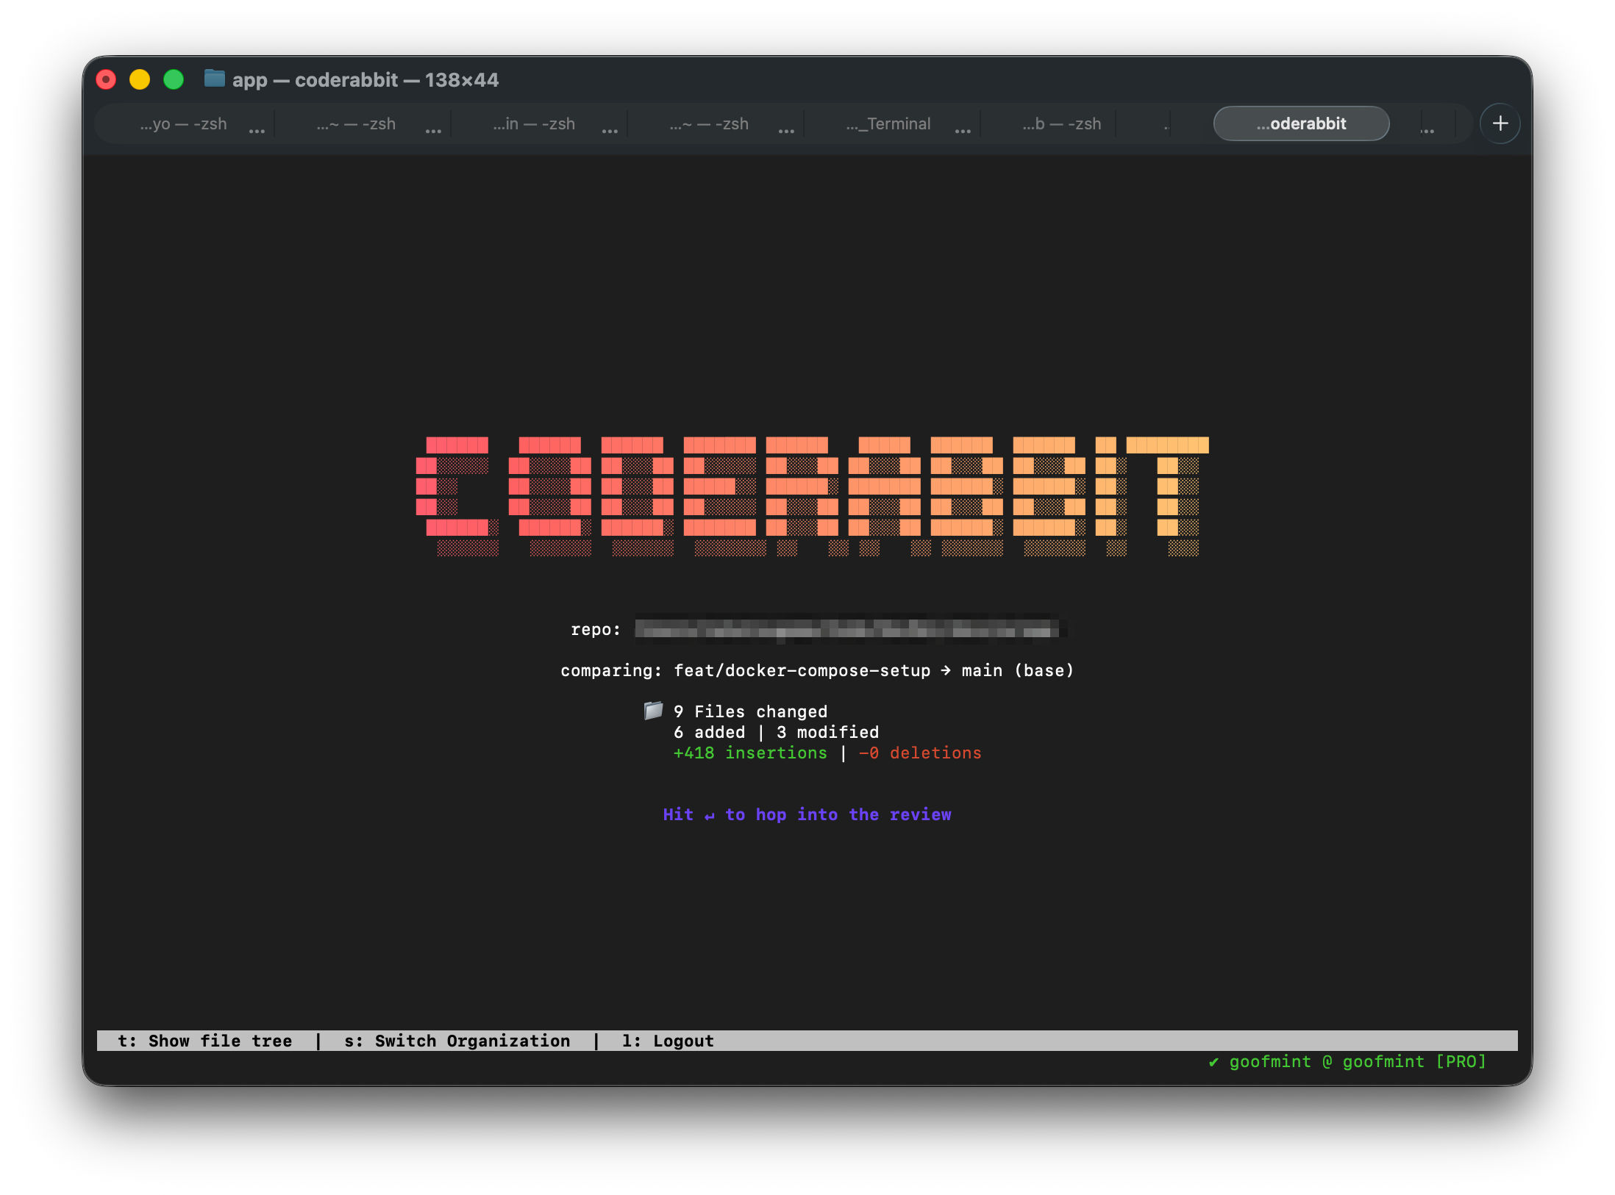
Task: Click 's: Switch Organization' in status bar
Action: [x=457, y=1041]
